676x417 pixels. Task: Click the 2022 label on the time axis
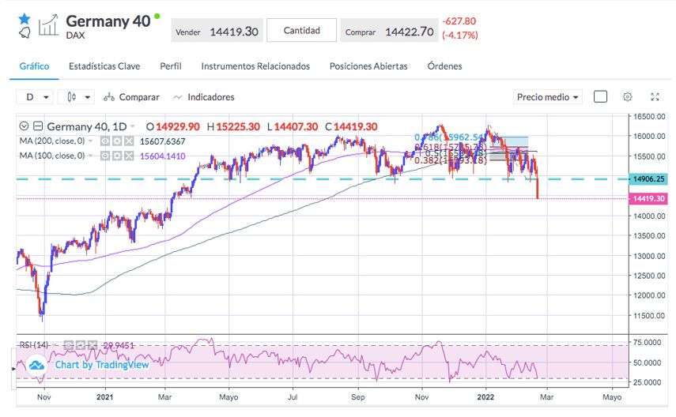pos(486,396)
